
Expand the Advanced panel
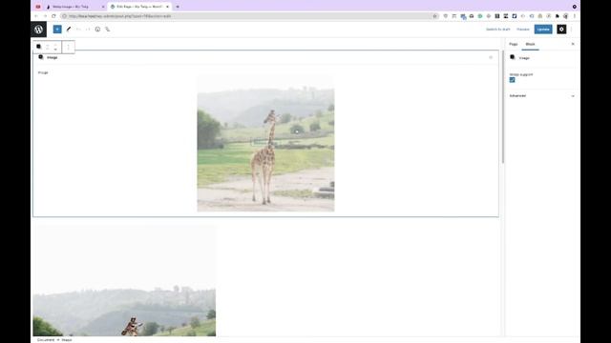(541, 95)
